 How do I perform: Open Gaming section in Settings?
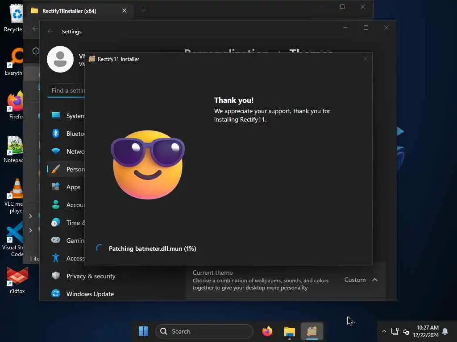pos(66,240)
